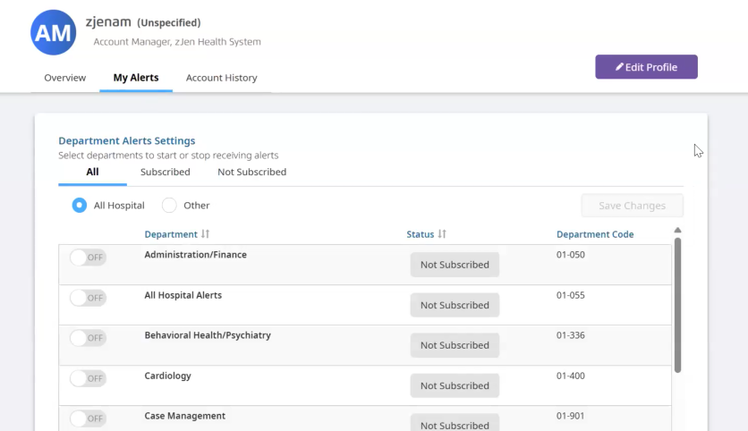This screenshot has height=431, width=748.
Task: Click Not Subscribed status for Cardiology
Action: point(455,385)
